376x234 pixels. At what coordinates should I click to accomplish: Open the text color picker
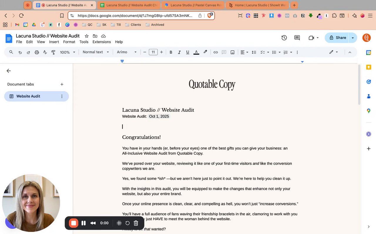[196, 52]
